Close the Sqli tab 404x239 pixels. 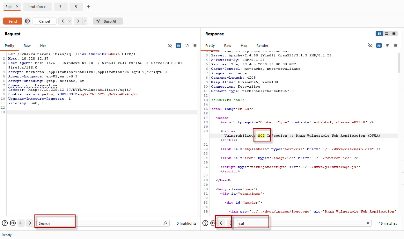[17, 6]
